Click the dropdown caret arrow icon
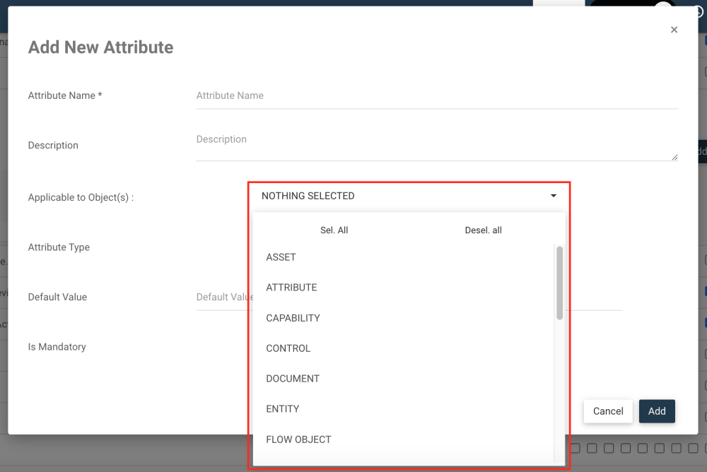Image resolution: width=707 pixels, height=472 pixels. point(554,196)
